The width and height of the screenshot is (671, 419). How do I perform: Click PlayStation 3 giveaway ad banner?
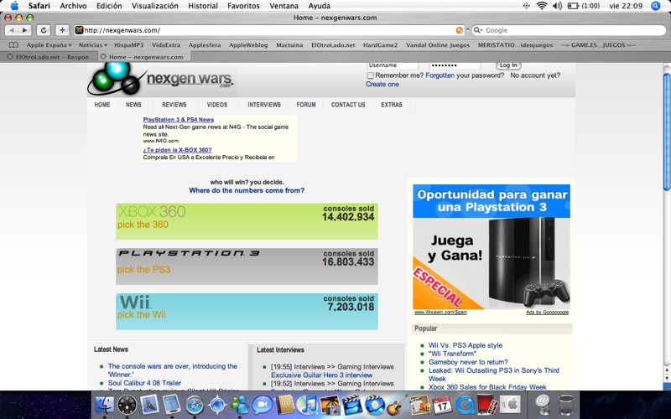point(492,246)
